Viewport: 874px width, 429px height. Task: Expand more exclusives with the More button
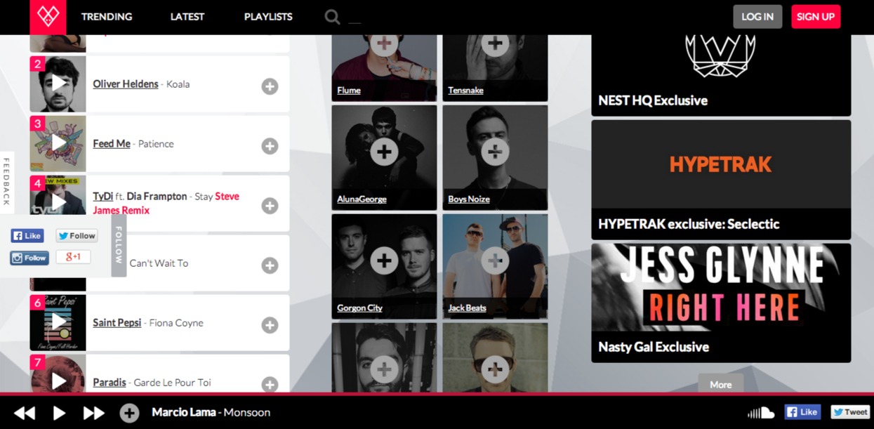click(x=721, y=384)
